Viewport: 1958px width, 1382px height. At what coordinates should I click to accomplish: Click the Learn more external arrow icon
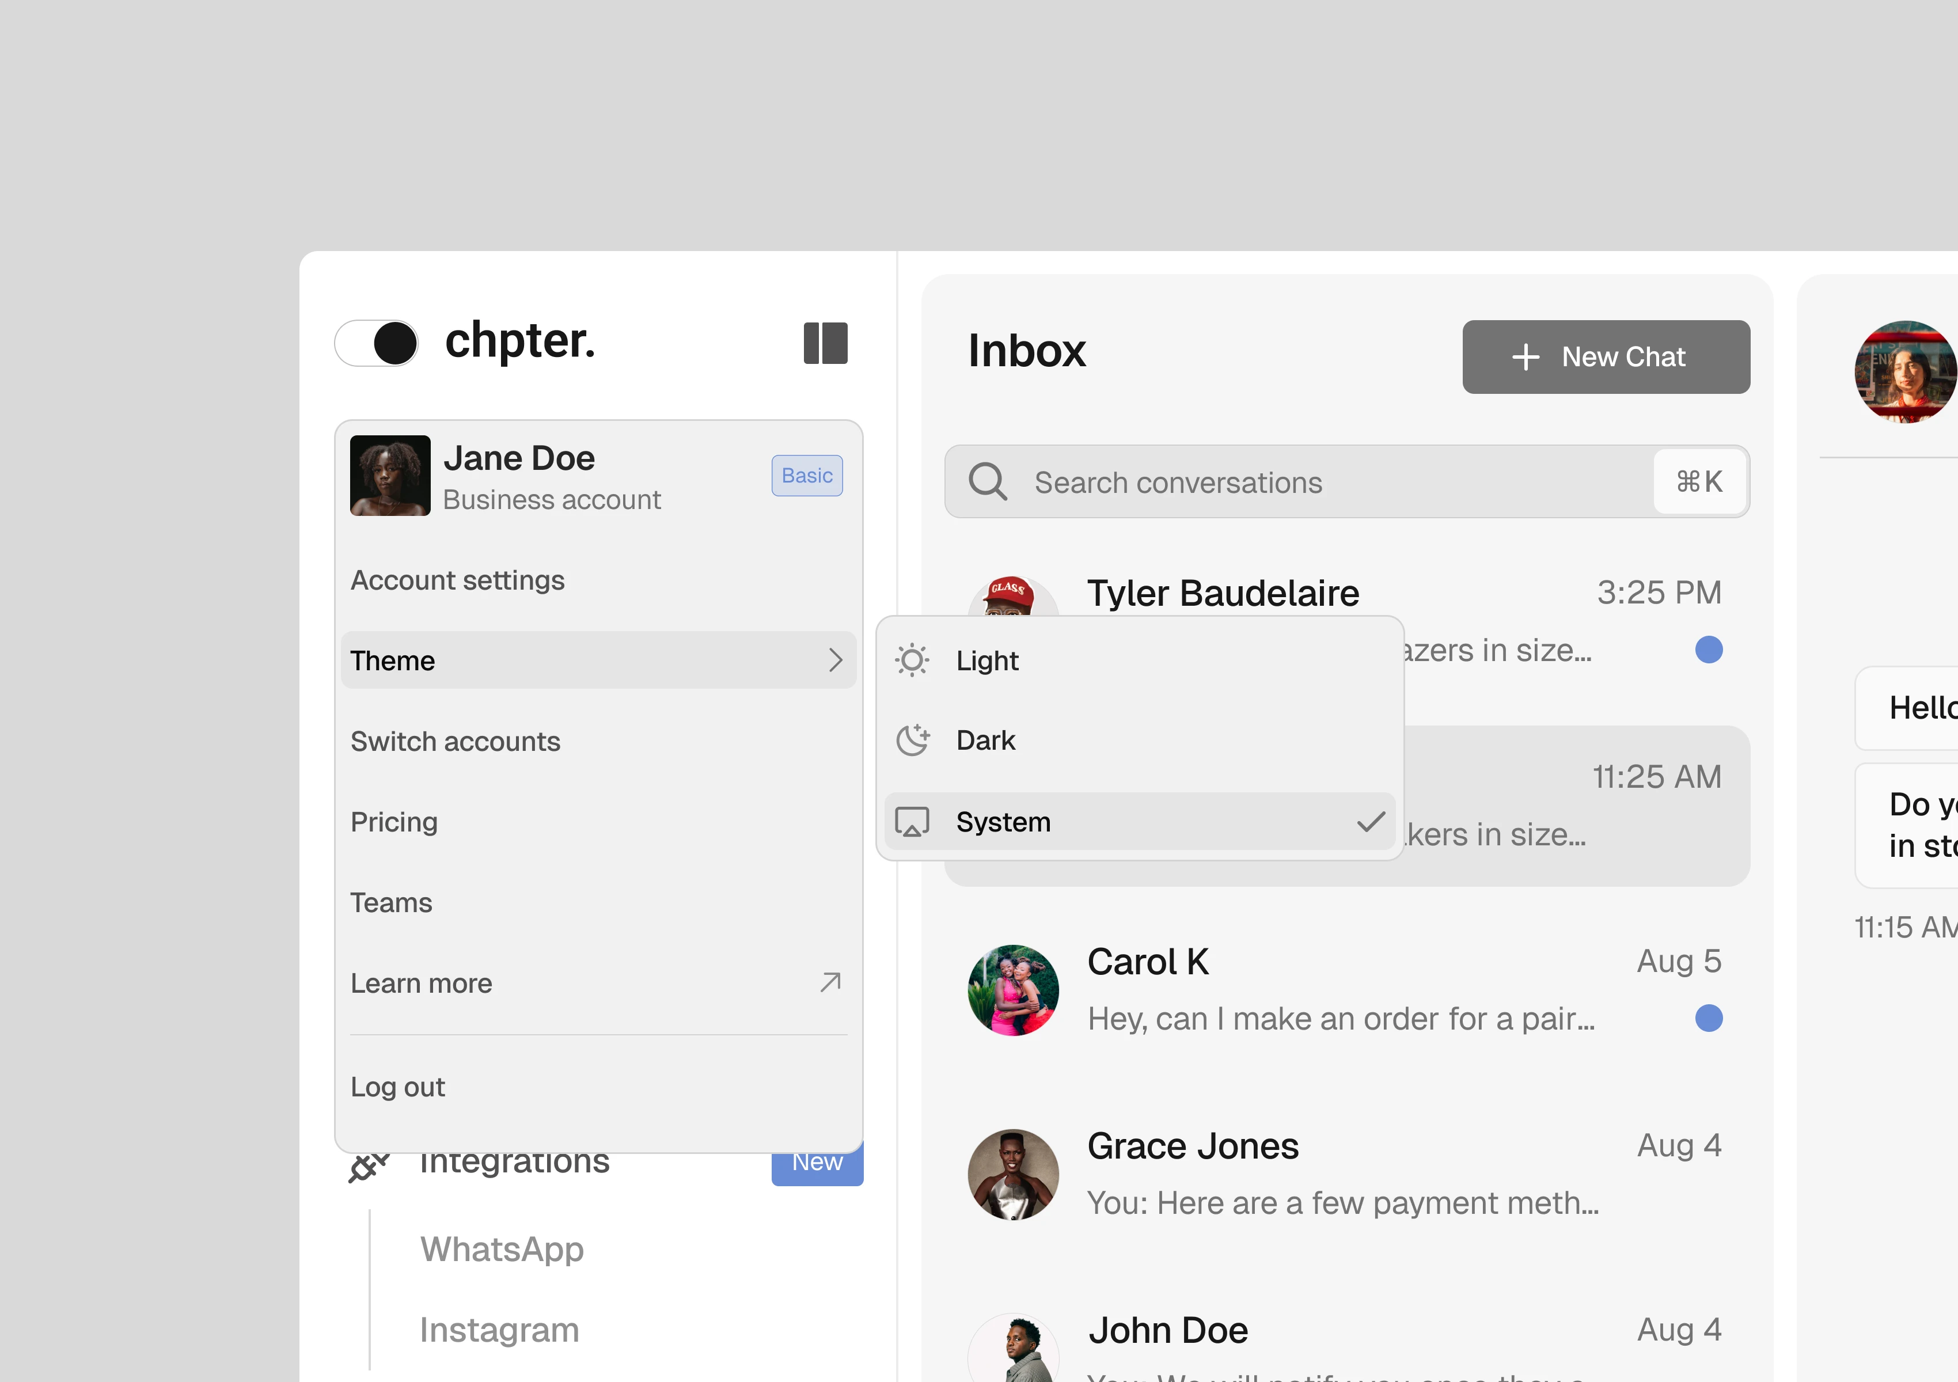point(830,982)
